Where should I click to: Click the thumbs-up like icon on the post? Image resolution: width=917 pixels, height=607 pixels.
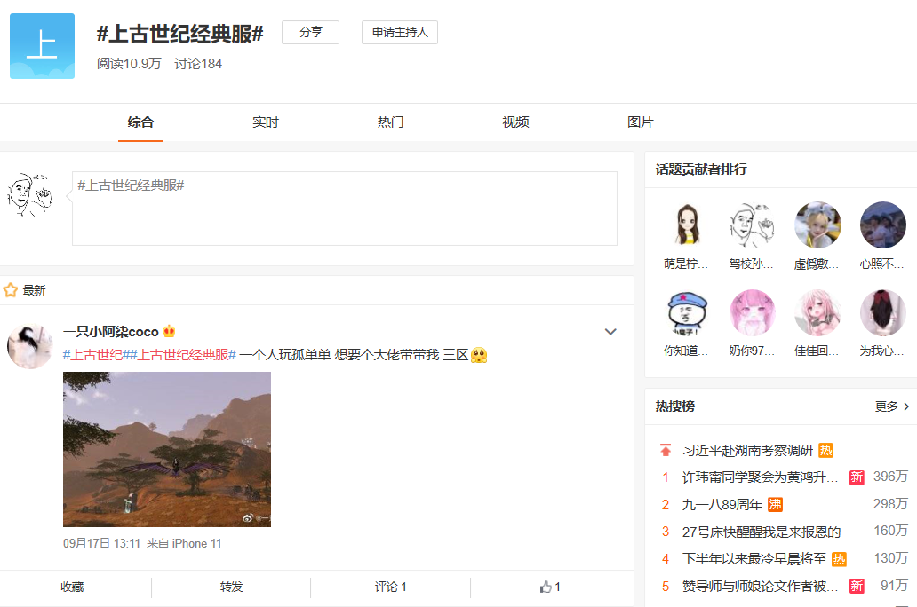[x=546, y=587]
